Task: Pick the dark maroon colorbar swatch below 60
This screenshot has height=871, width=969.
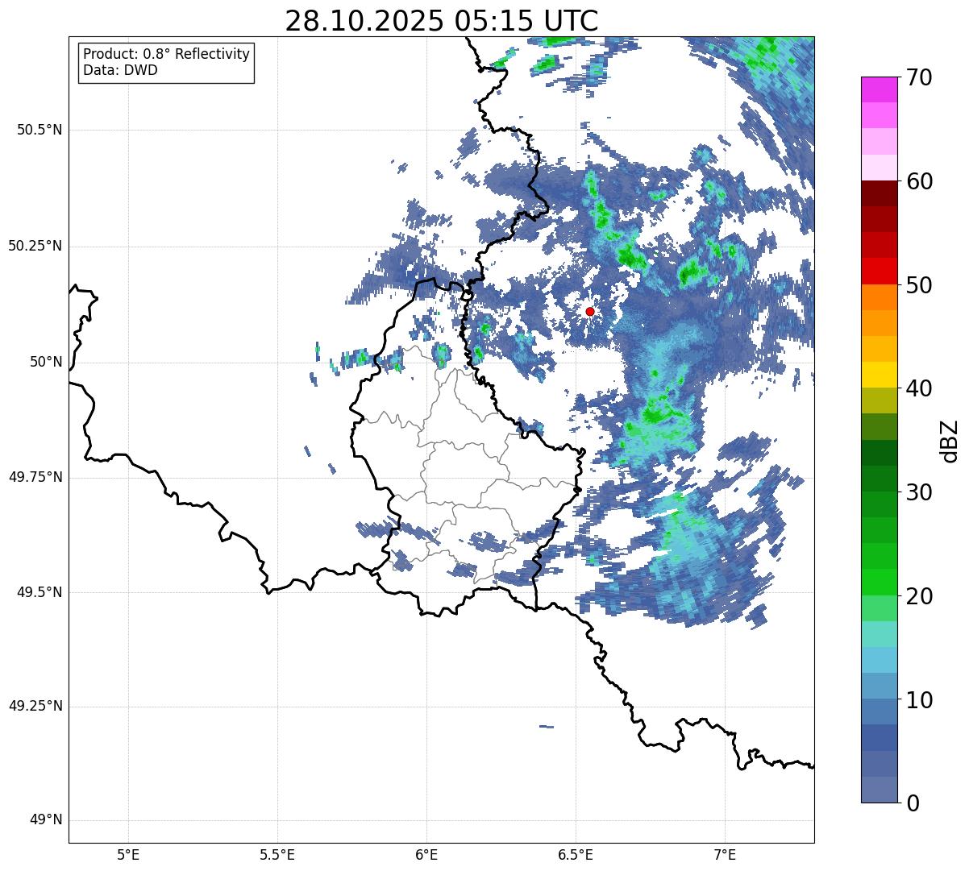Action: tap(879, 193)
